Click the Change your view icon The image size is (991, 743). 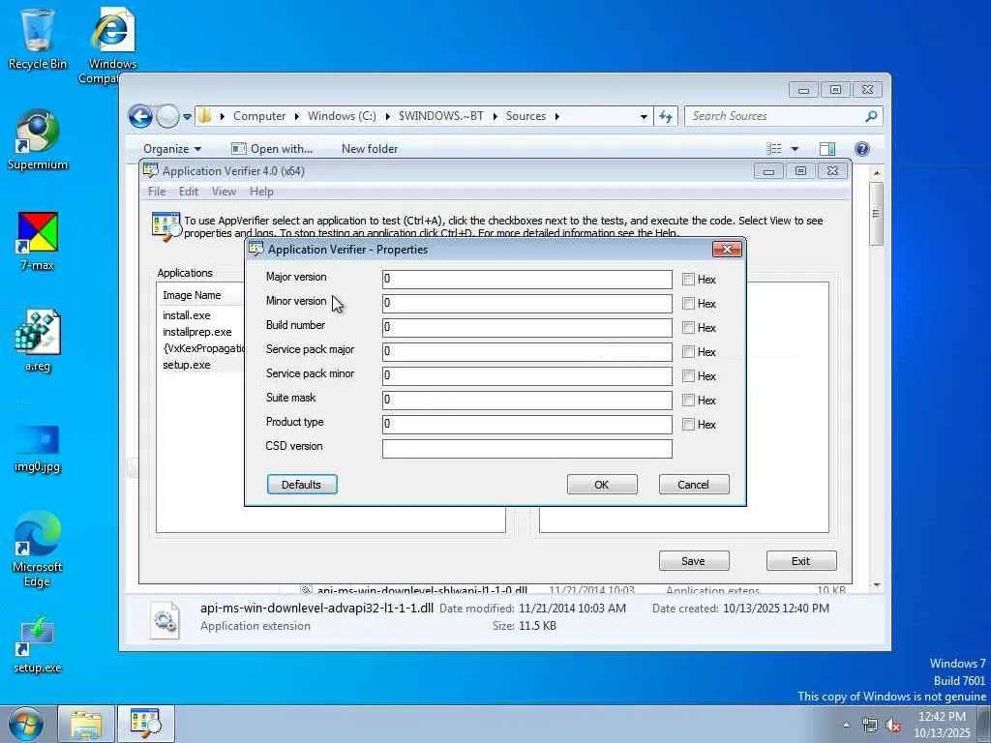coord(774,148)
